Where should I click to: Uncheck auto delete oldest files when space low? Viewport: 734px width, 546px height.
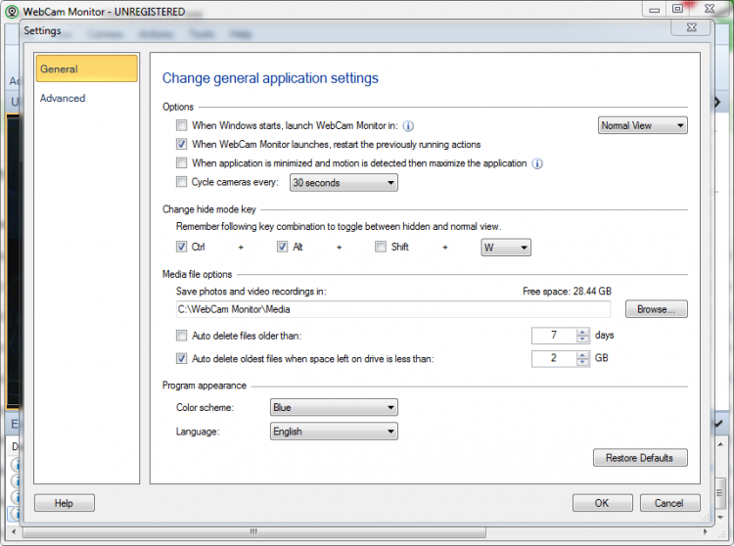coord(181,359)
